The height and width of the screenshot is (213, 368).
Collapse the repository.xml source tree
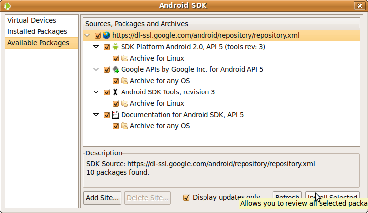pos(87,36)
